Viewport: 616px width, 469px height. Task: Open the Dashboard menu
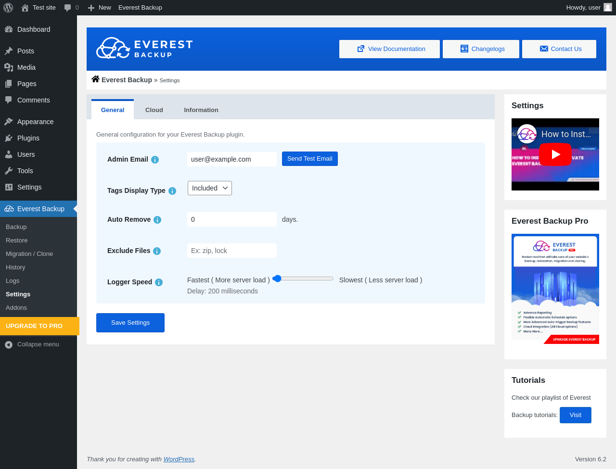click(x=38, y=29)
